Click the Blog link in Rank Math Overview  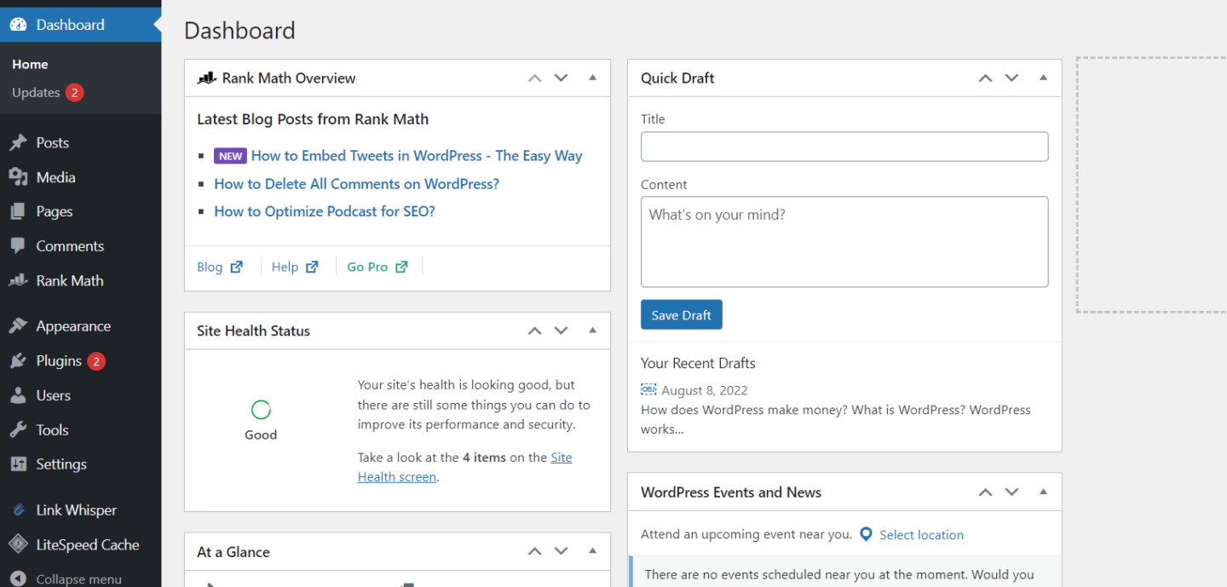[x=210, y=267]
